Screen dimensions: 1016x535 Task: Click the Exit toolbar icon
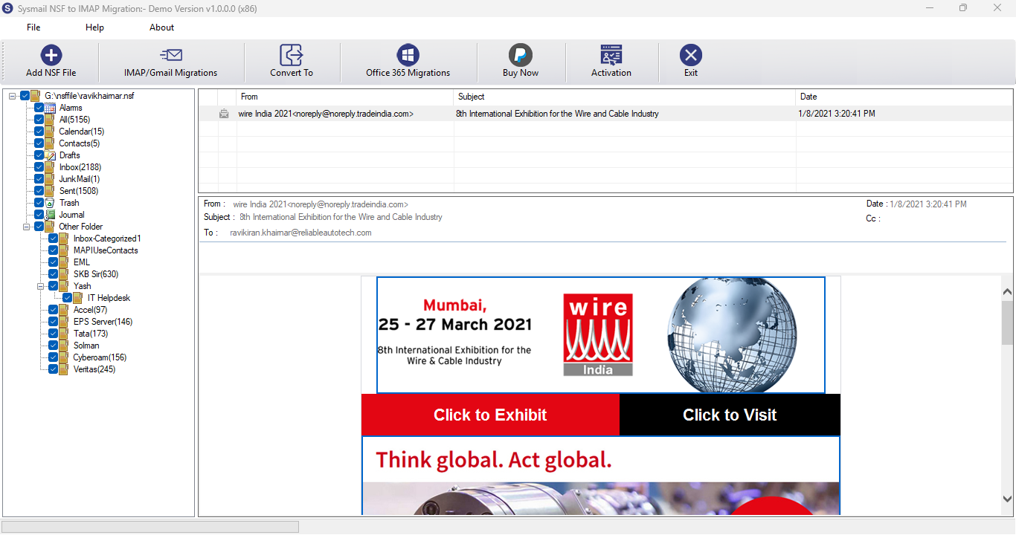tap(691, 55)
